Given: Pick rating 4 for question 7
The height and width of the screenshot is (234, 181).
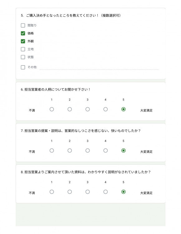Looking at the screenshot, I should pos(105,150).
